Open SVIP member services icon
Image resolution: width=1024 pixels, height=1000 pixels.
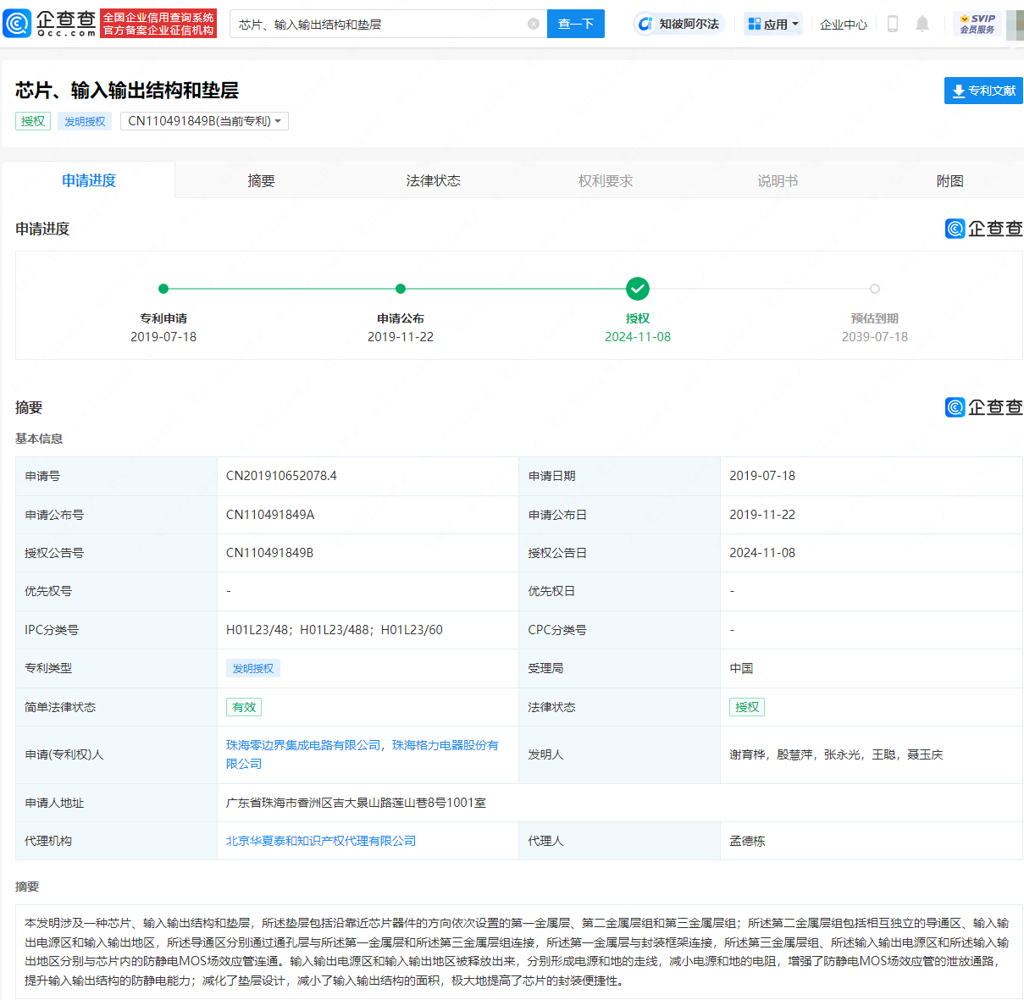[x=977, y=24]
